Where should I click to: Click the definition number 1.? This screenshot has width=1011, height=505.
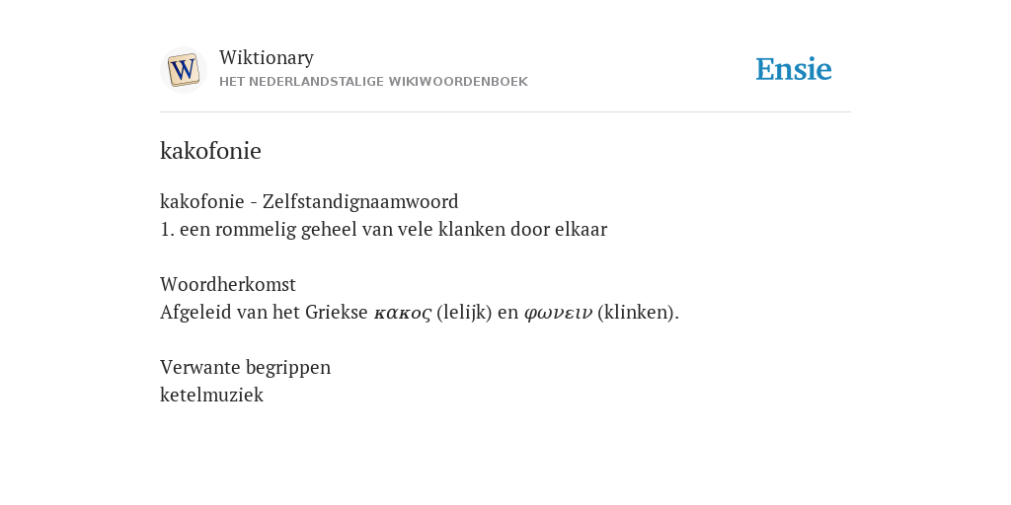[167, 229]
